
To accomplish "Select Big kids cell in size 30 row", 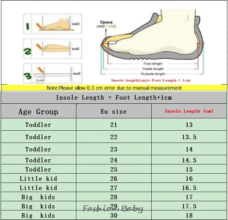I will [x=39, y=215].
